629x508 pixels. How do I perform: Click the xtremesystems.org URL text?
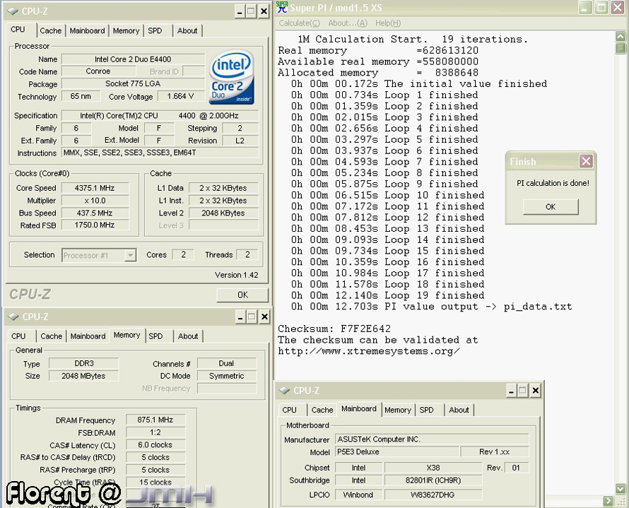[x=369, y=351]
